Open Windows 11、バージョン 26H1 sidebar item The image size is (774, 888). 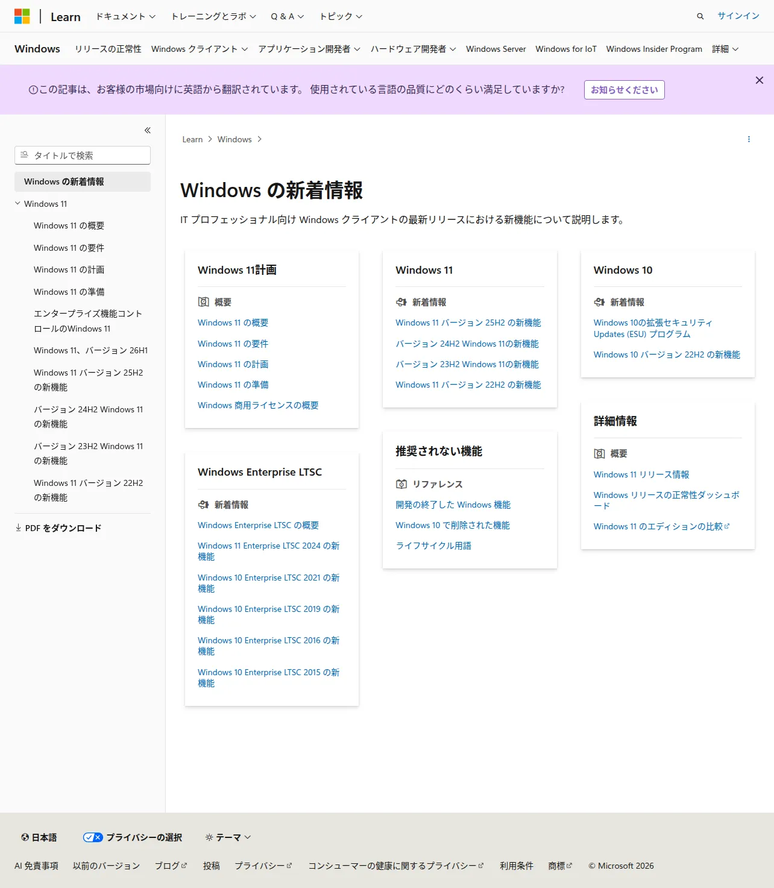(90, 350)
